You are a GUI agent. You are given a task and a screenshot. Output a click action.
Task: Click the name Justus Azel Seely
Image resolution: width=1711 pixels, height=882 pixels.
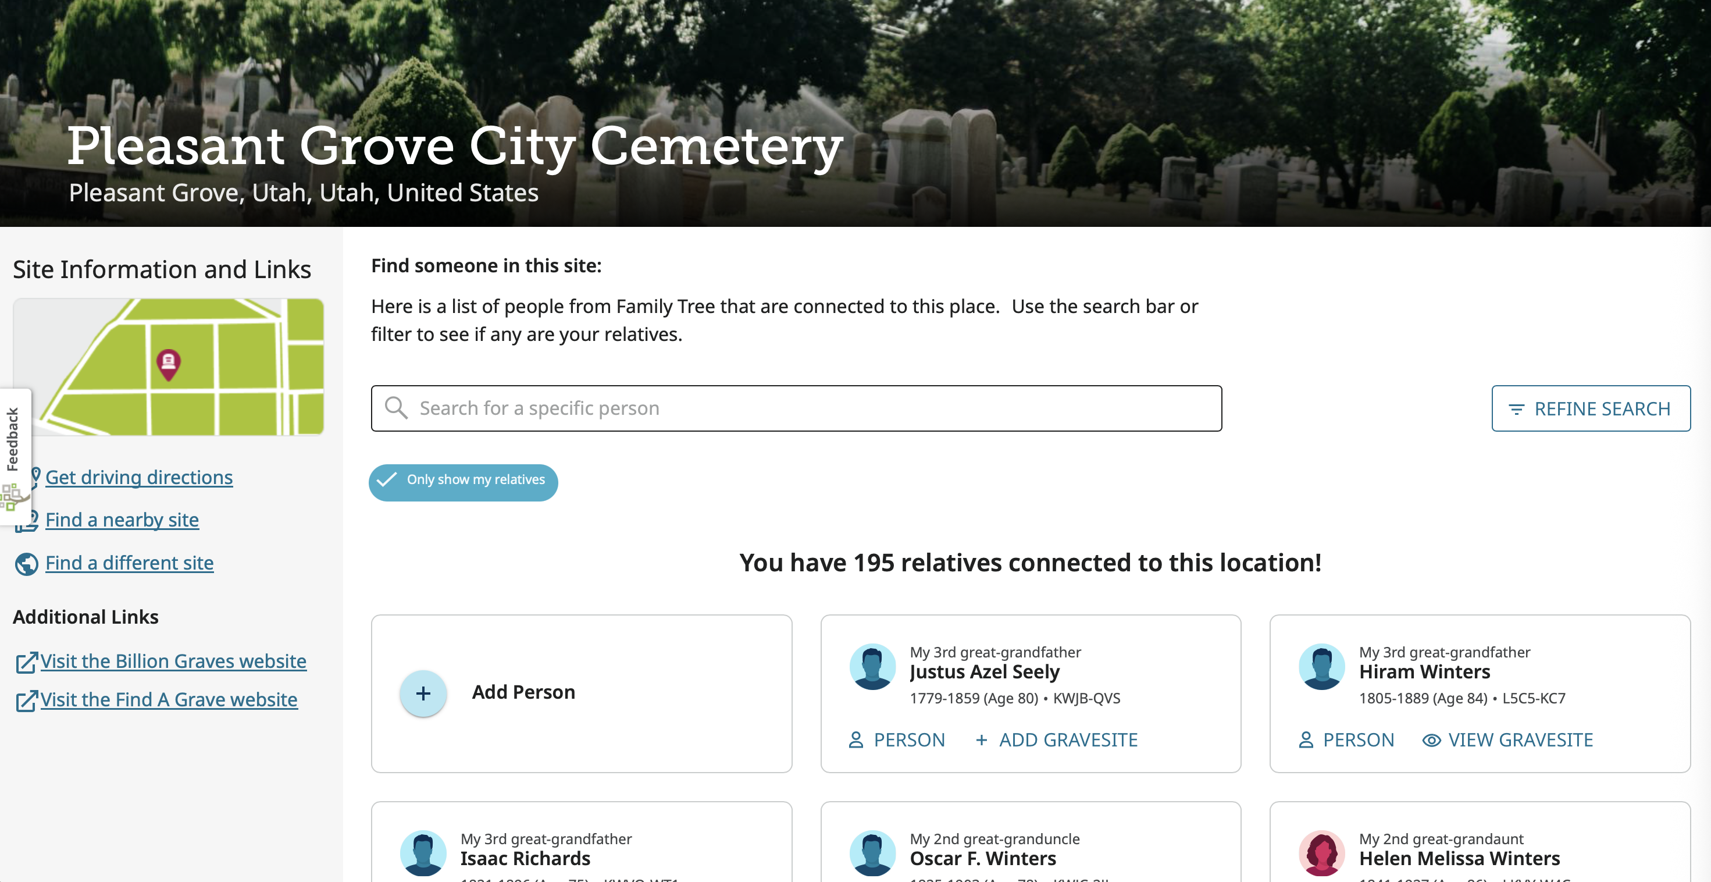pos(985,672)
